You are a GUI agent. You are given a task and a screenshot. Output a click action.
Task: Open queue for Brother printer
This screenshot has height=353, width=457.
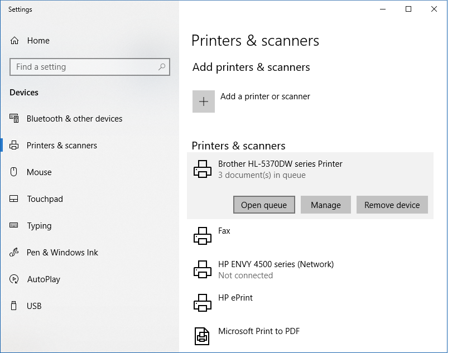(264, 205)
